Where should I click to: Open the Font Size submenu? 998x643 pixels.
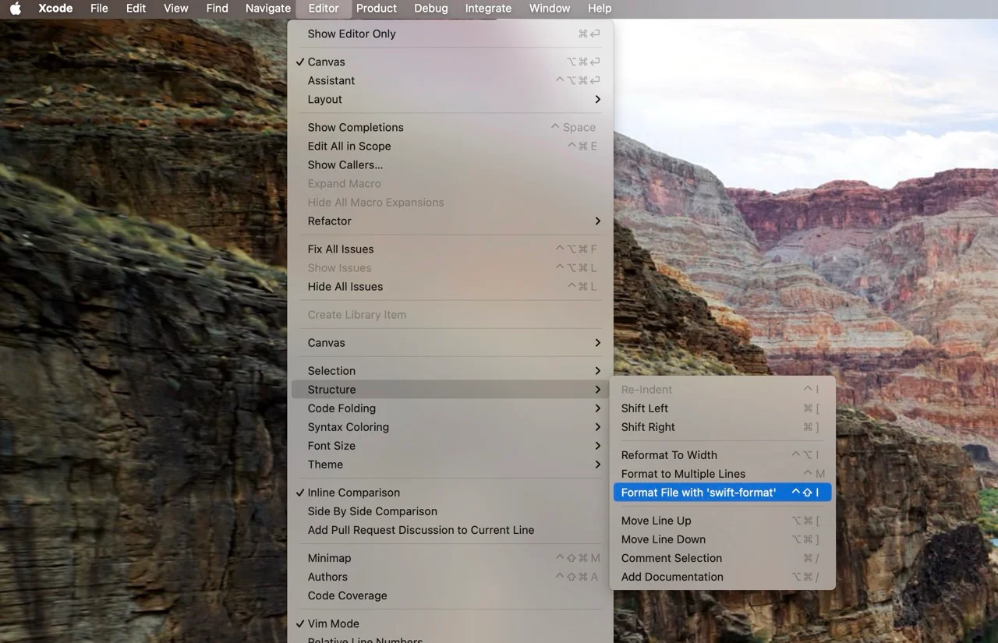(x=331, y=445)
